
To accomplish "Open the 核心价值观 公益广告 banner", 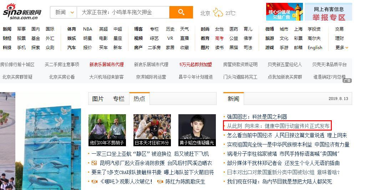I will point(284,12).
